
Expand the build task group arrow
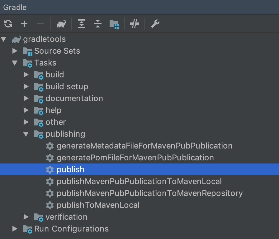(x=26, y=75)
